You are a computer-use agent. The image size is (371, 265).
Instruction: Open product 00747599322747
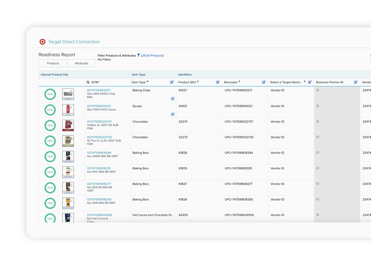(x=99, y=122)
